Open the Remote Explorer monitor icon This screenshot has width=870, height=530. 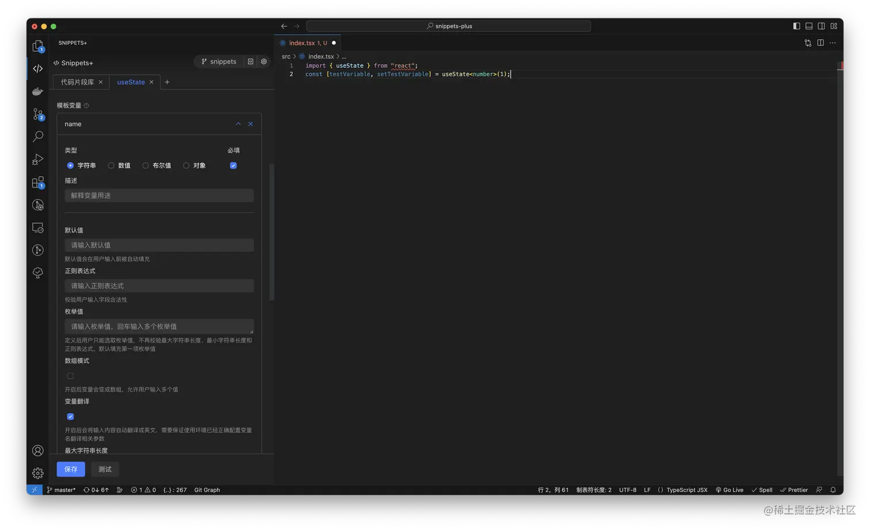pyautogui.click(x=38, y=228)
